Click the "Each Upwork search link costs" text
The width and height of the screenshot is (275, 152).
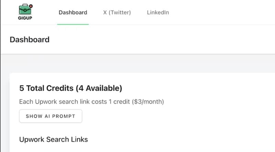(x=65, y=102)
